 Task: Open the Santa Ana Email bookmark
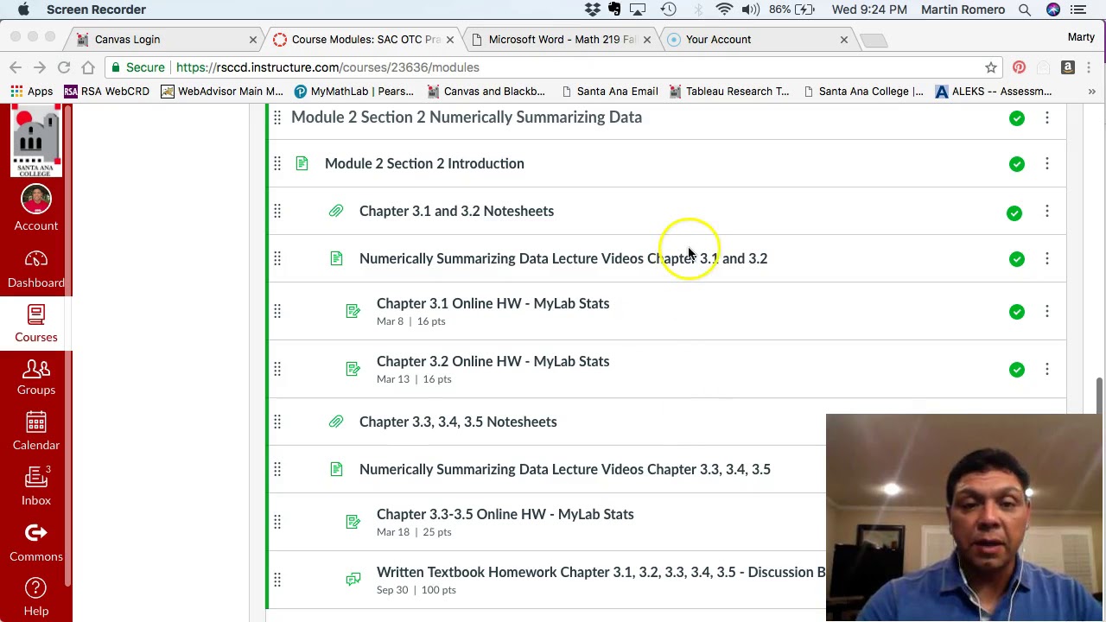pyautogui.click(x=609, y=91)
